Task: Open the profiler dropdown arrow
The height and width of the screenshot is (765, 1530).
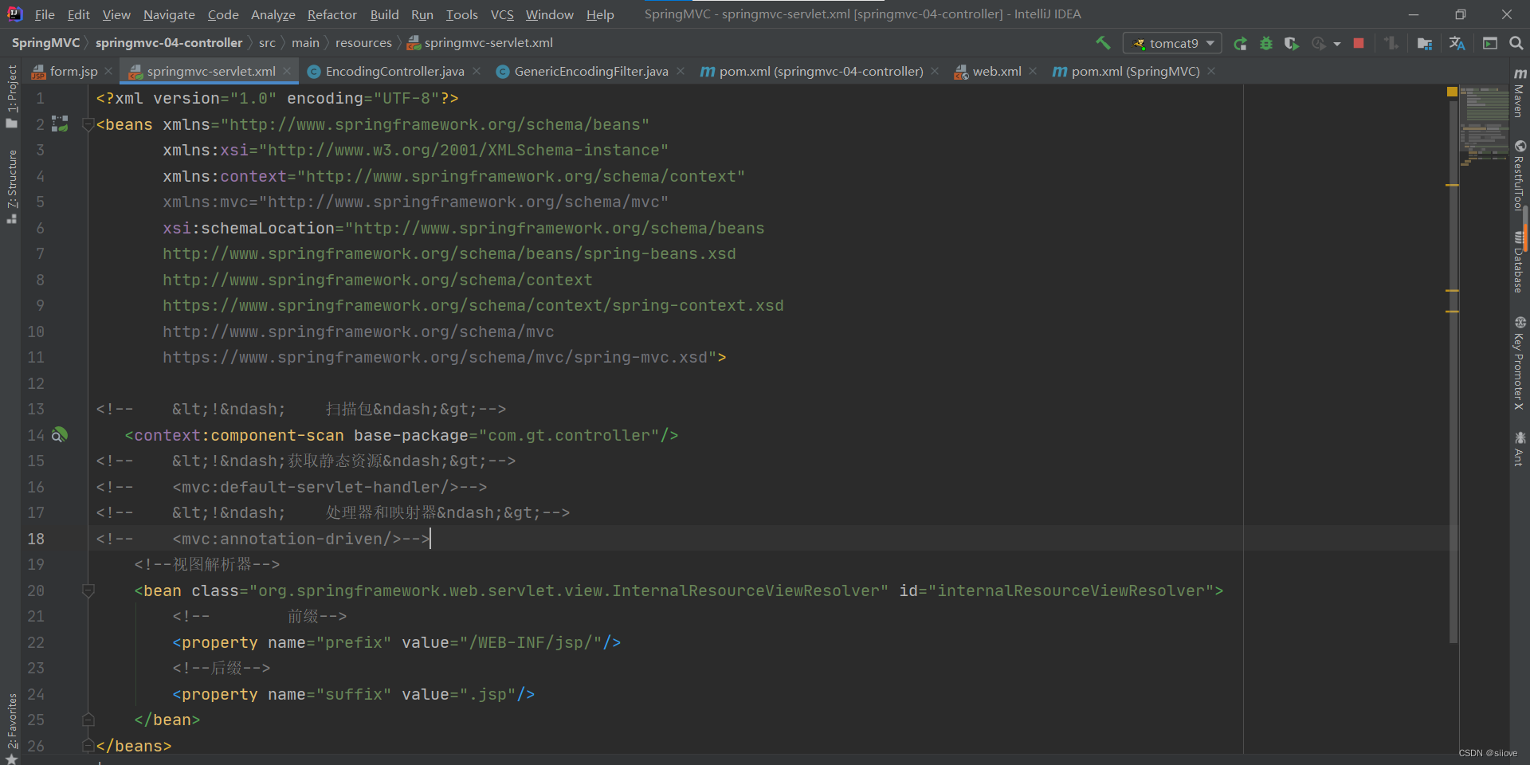Action: click(x=1336, y=45)
